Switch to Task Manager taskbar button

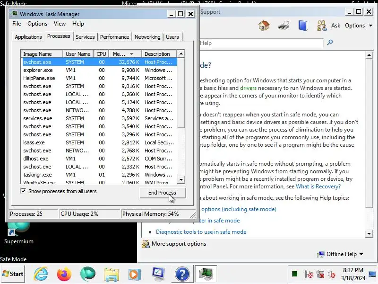pyautogui.click(x=206, y=274)
